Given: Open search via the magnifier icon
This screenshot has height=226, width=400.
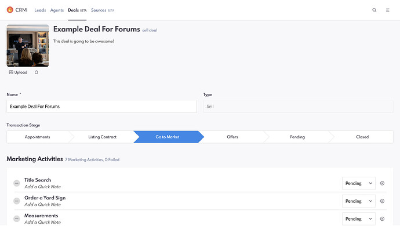Looking at the screenshot, I should click(374, 10).
